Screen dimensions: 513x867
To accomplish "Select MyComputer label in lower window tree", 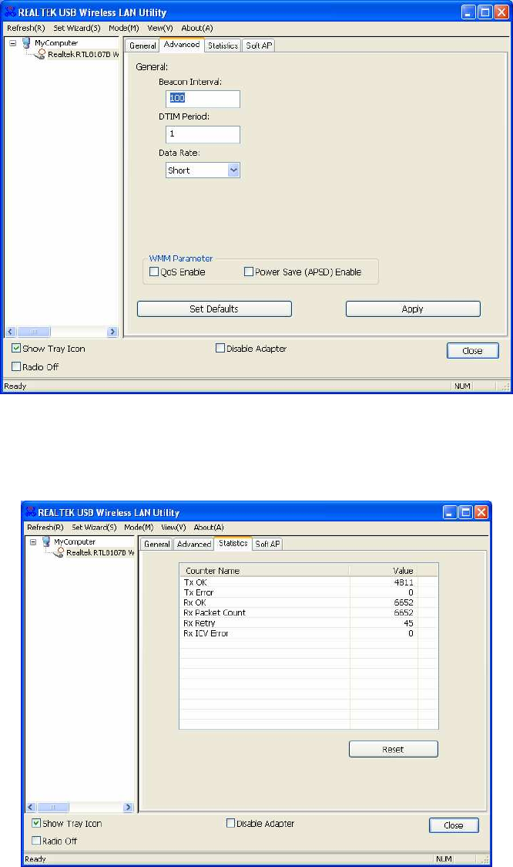I will 75,541.
